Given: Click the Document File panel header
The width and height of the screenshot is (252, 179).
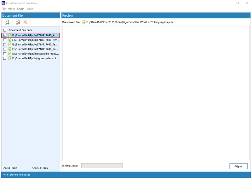Looking at the screenshot, I should pyautogui.click(x=31, y=16).
